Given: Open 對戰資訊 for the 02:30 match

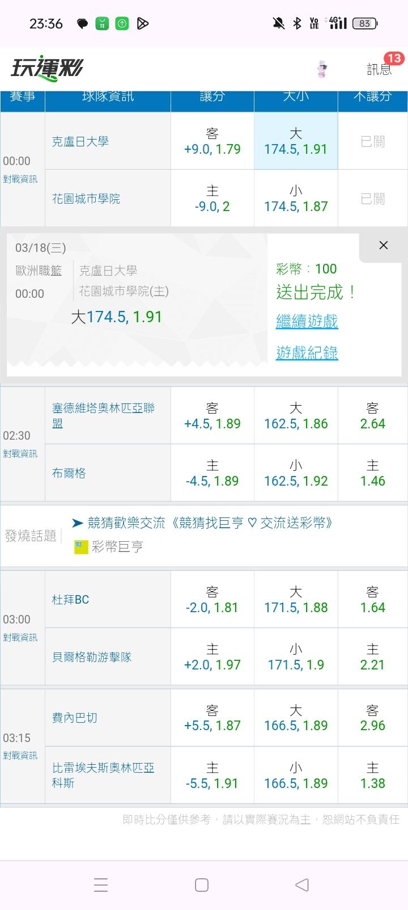Looking at the screenshot, I should 20,454.
